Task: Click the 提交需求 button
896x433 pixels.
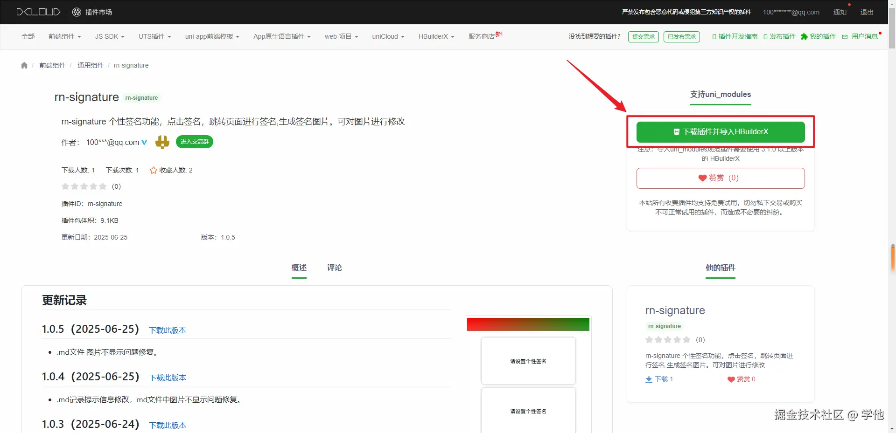Action: [644, 37]
